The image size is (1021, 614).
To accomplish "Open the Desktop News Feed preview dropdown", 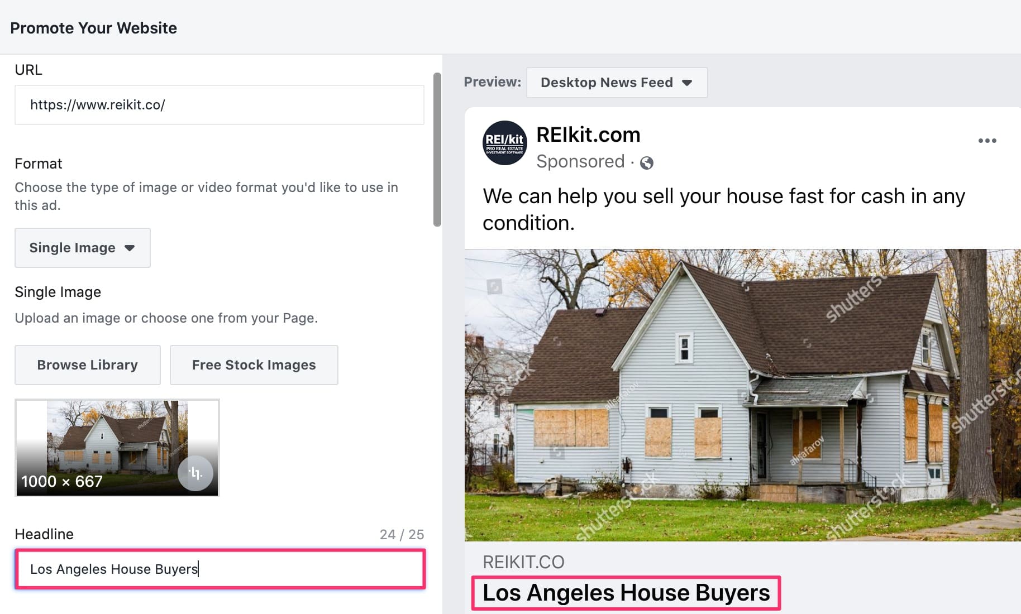I will (x=617, y=83).
